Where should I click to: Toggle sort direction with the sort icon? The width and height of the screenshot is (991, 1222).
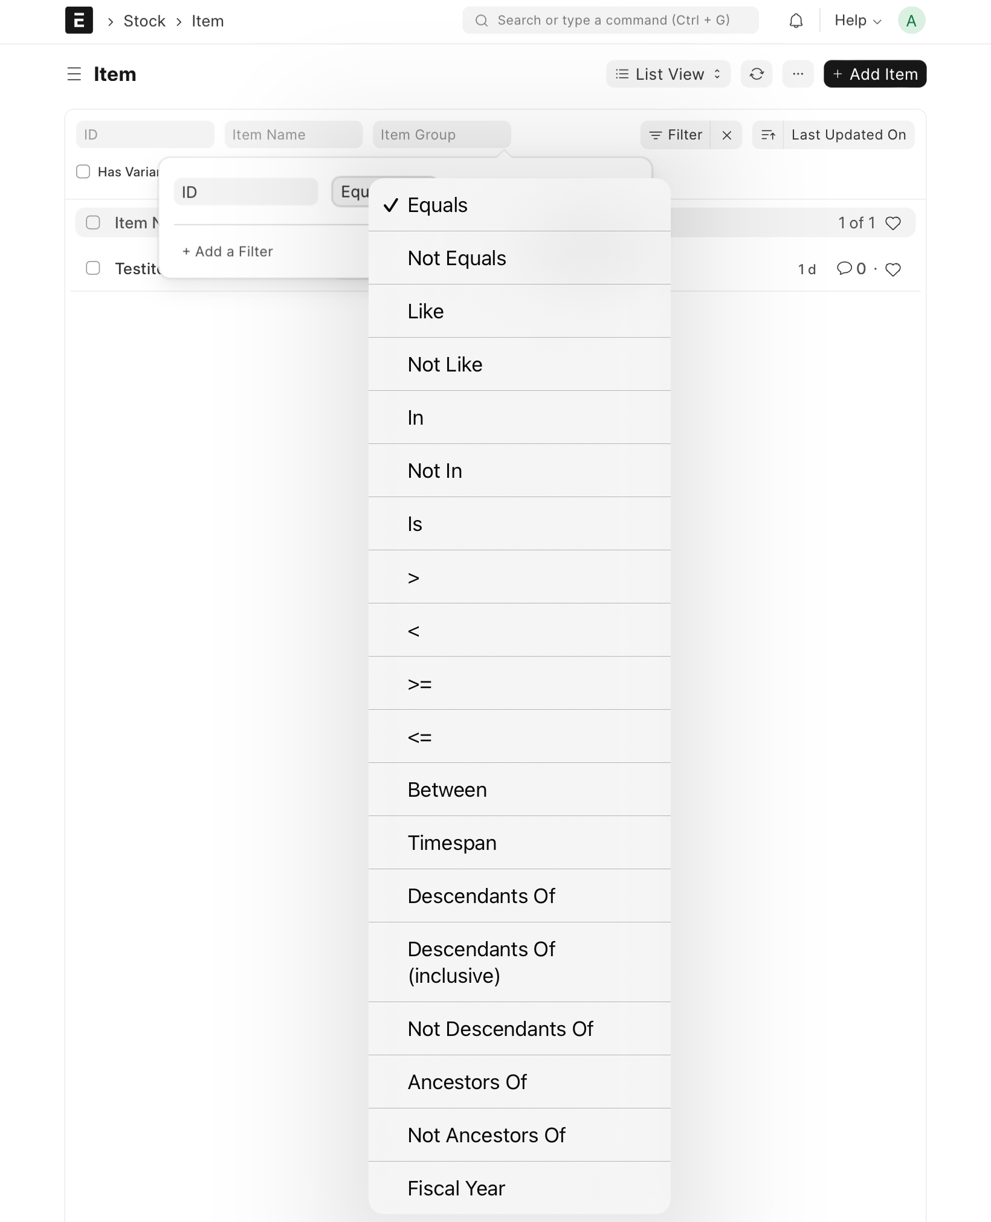coord(768,135)
